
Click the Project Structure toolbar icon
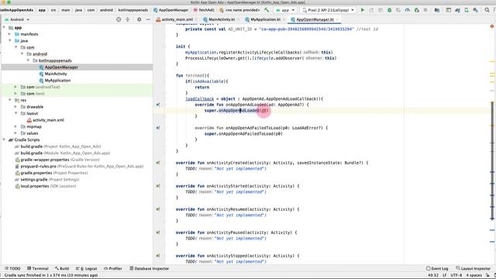[x=437, y=10]
